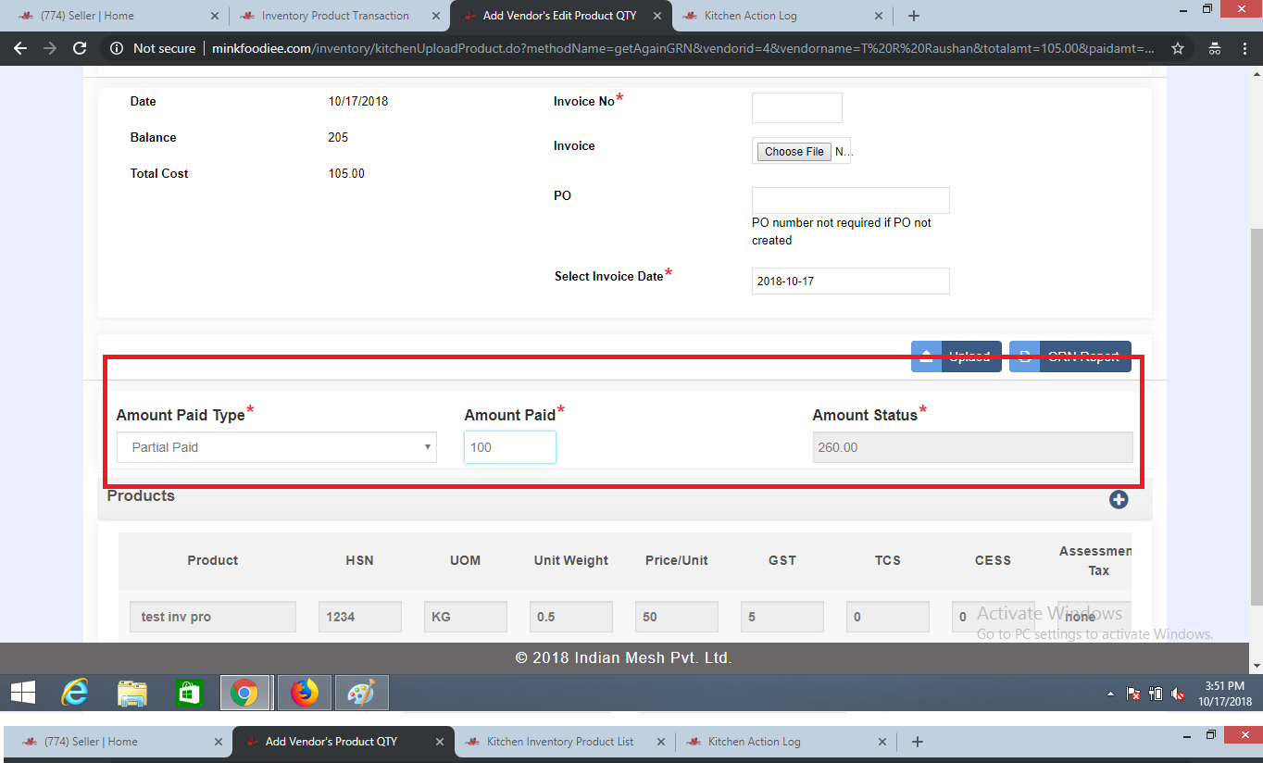Open new tab in lower browser window
The image size is (1263, 763).
(918, 742)
